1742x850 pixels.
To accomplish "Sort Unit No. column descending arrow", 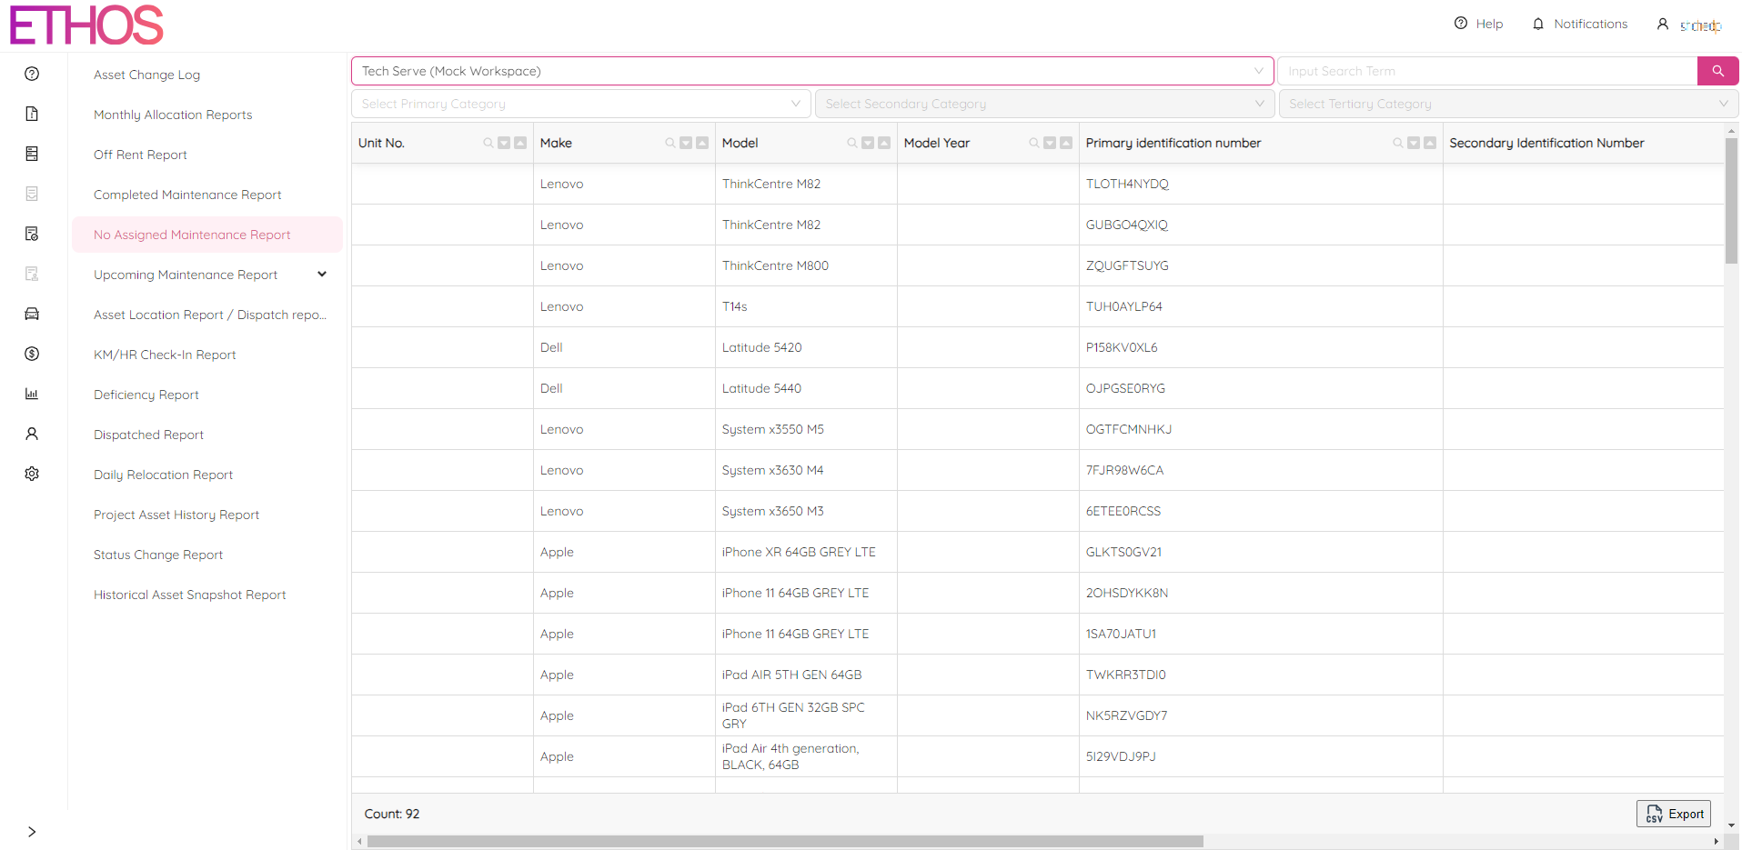I will (504, 143).
